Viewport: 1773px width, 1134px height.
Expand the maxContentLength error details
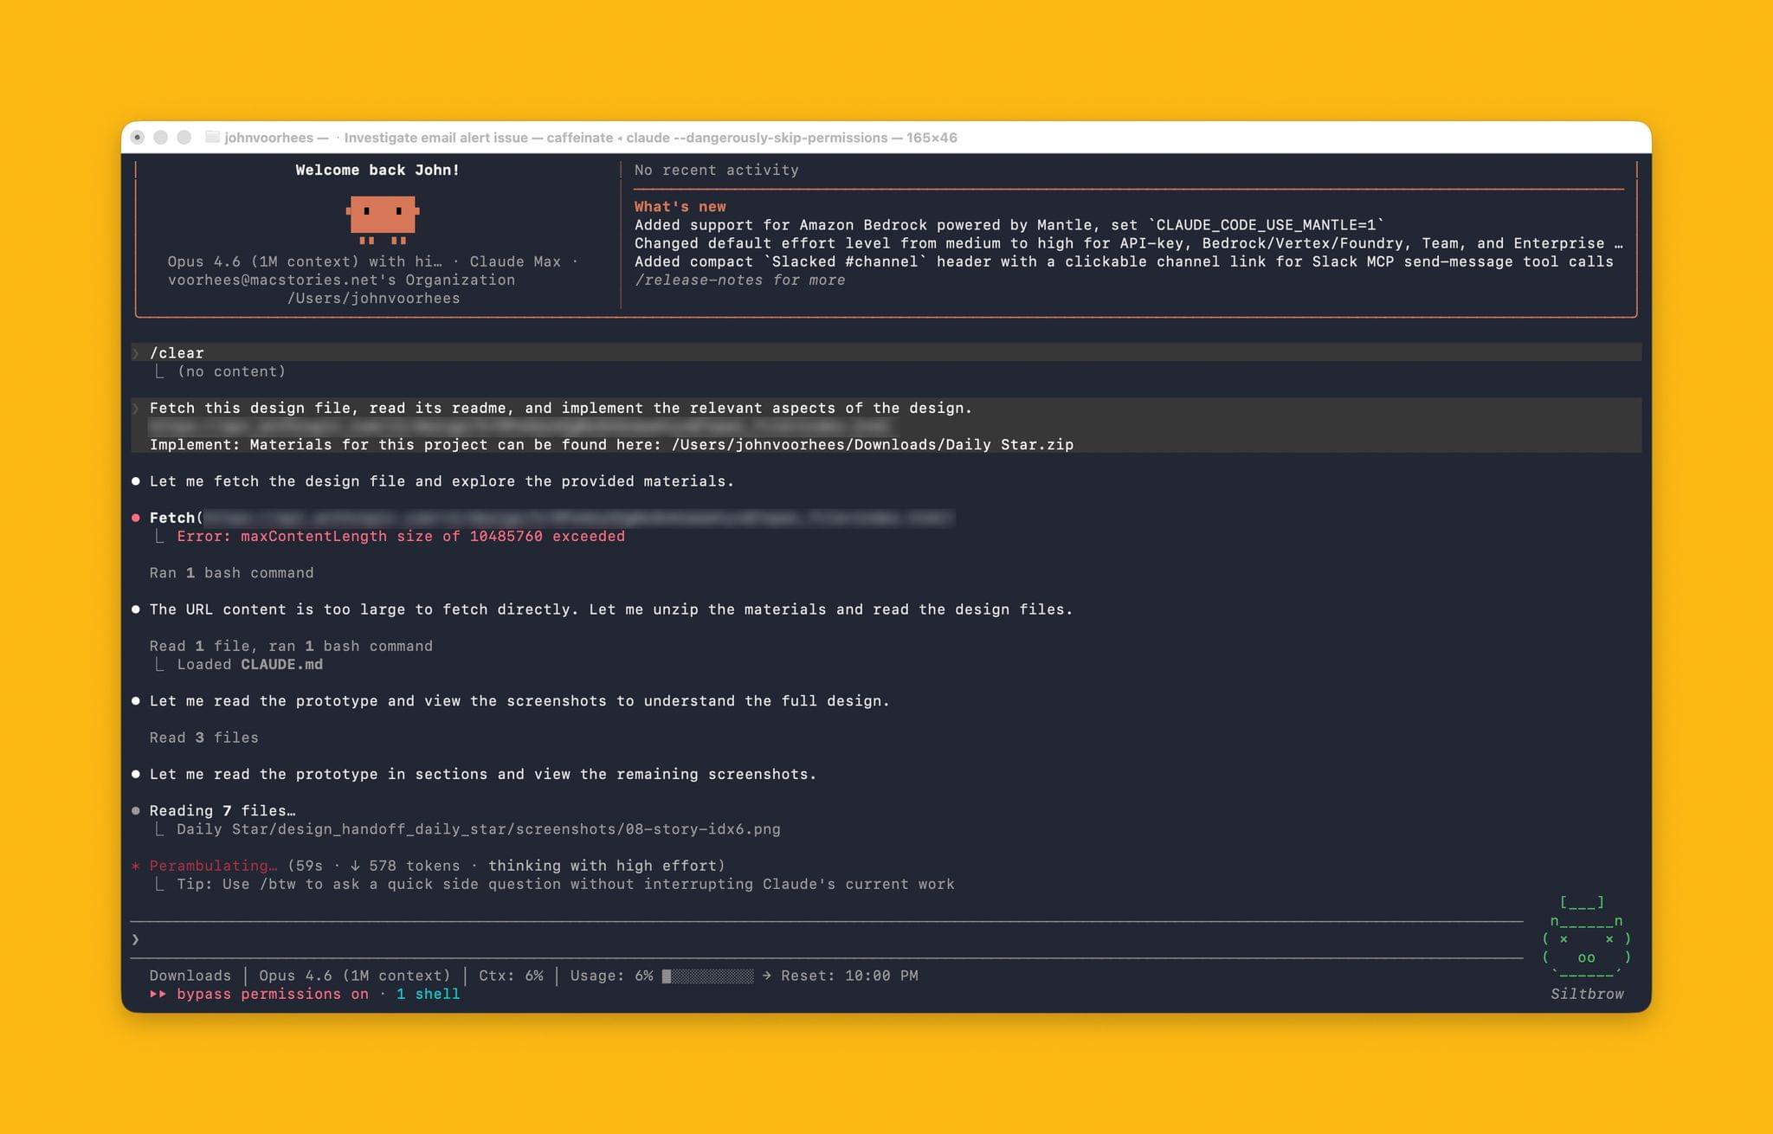coord(399,536)
